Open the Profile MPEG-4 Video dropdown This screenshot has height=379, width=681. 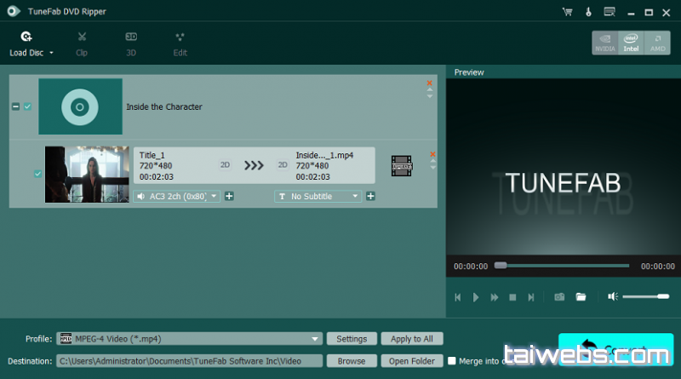tap(315, 339)
